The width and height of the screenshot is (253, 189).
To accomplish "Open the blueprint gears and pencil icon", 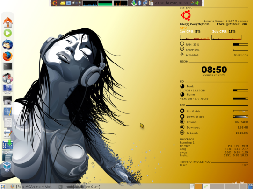I will tap(7, 112).
